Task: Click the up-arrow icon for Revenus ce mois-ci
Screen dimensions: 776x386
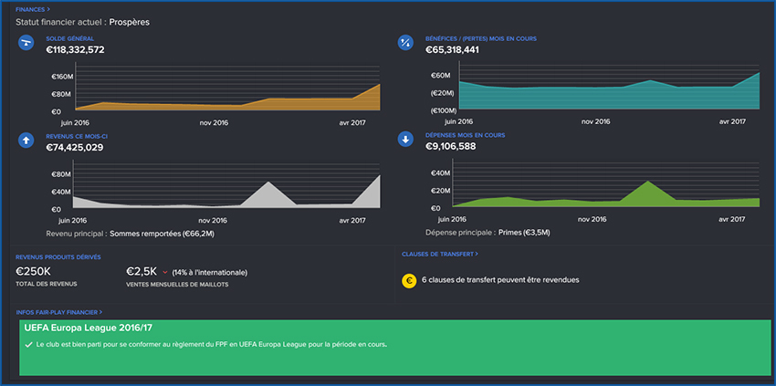Action: click(x=27, y=140)
